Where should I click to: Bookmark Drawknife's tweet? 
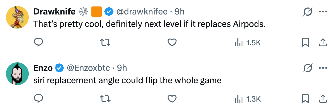pyautogui.click(x=306, y=42)
